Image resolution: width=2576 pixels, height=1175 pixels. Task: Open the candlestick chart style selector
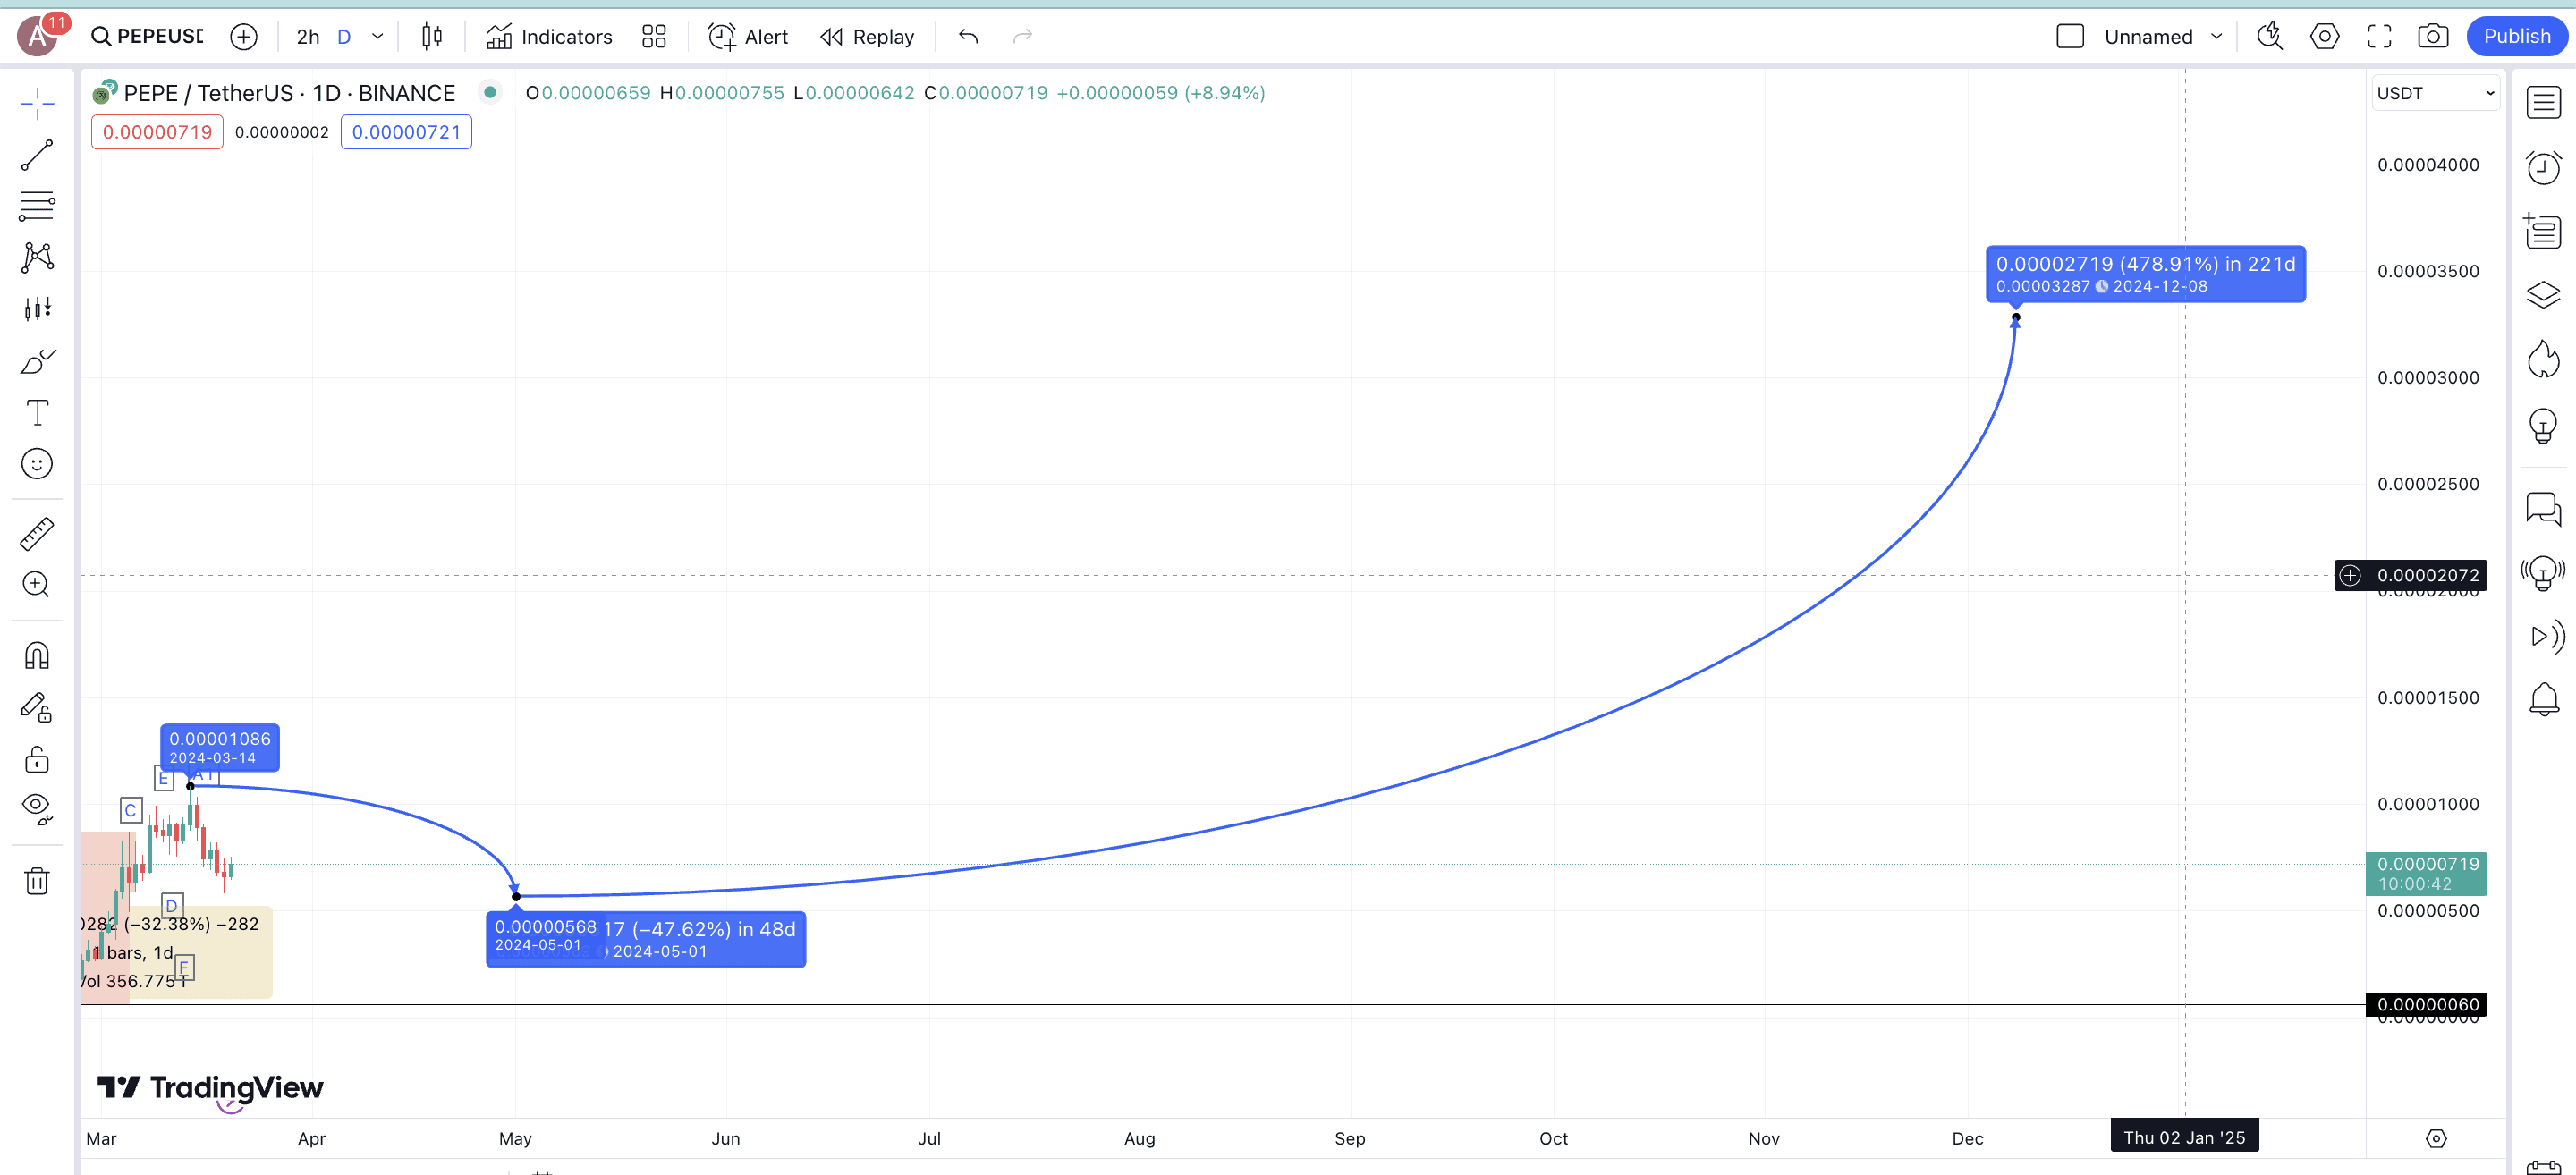click(431, 37)
